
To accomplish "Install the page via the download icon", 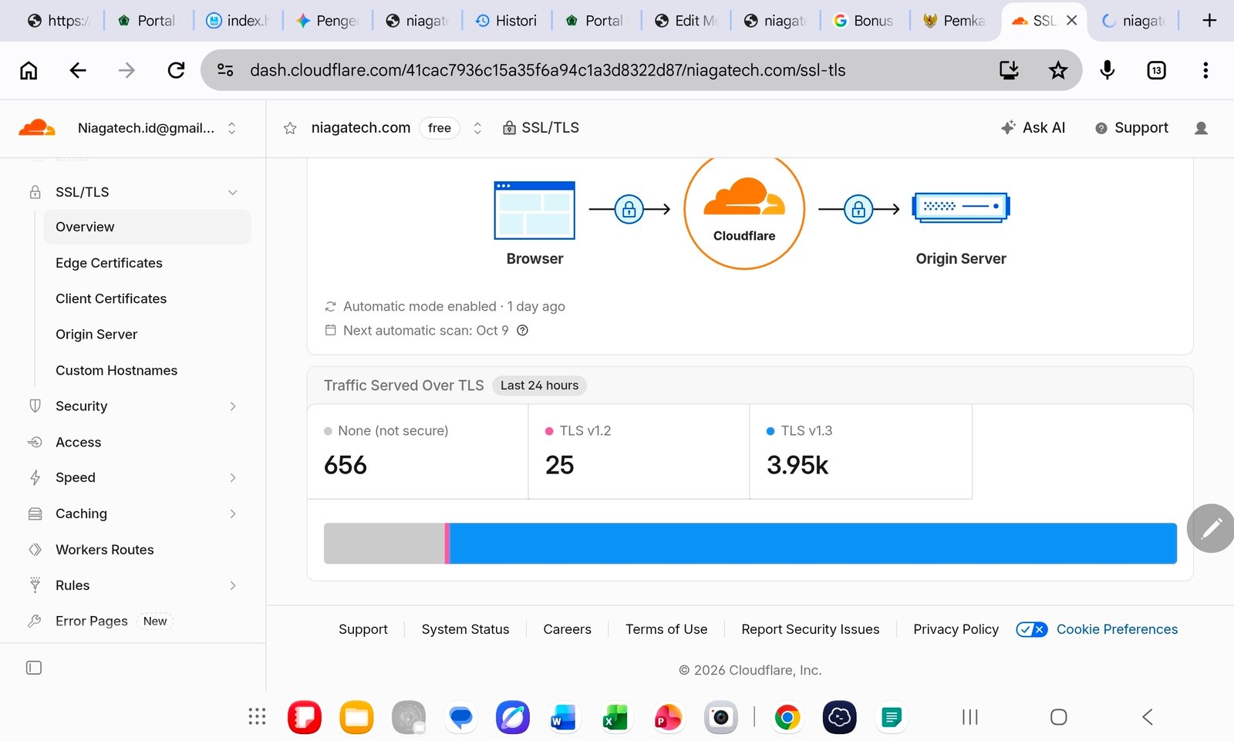I will click(x=1009, y=71).
